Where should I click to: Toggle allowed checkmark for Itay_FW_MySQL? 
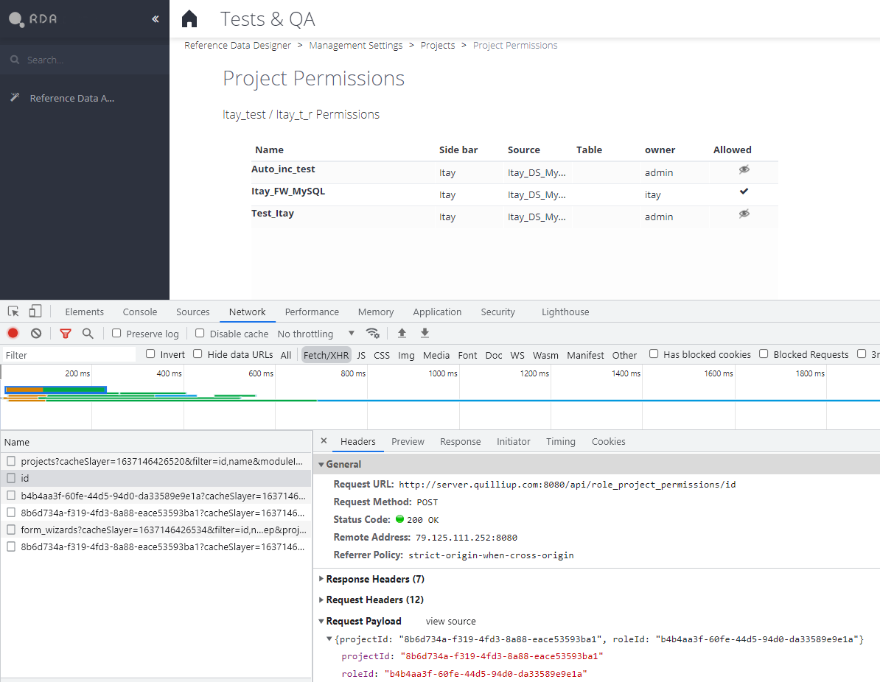tap(744, 191)
